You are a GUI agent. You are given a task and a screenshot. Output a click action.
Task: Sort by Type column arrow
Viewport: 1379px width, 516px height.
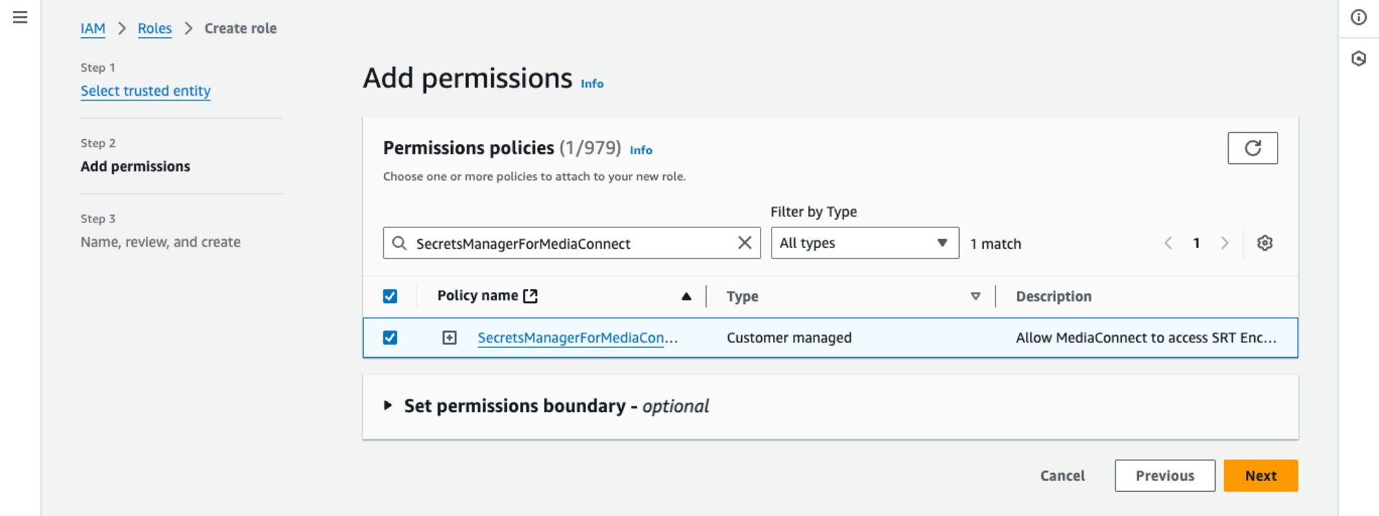tap(975, 296)
